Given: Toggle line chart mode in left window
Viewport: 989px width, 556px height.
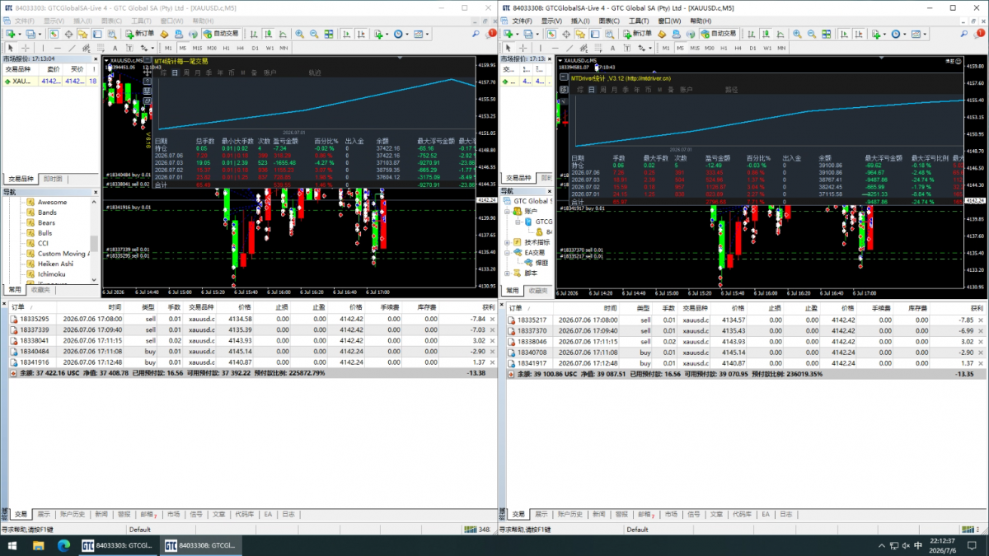Looking at the screenshot, I should click(283, 34).
